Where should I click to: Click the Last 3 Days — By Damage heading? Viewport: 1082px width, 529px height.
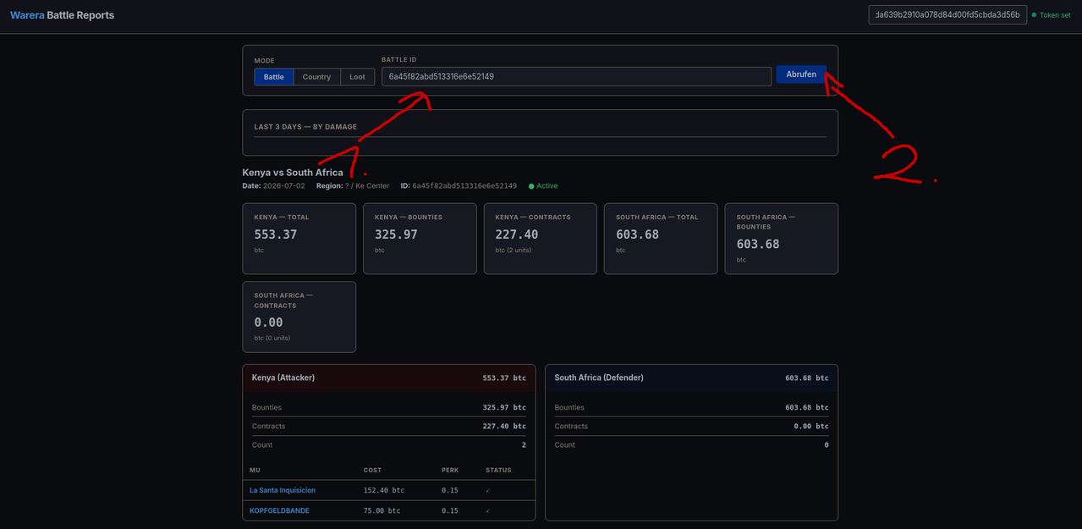pos(305,127)
